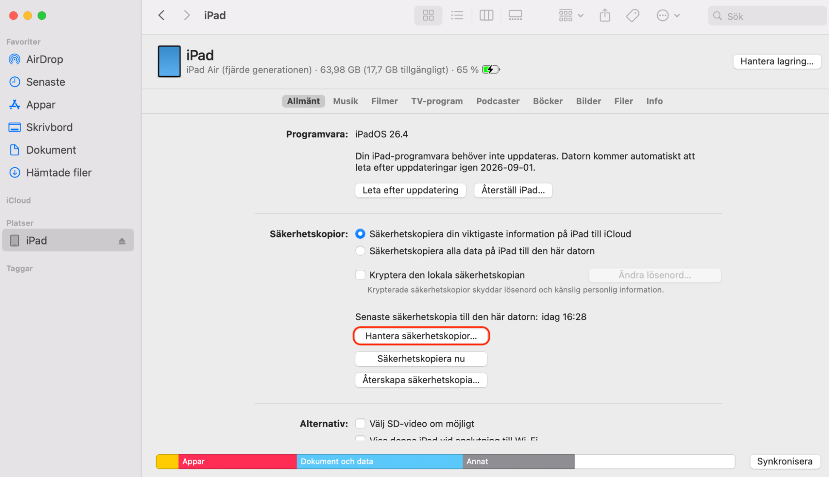Switch to icon grid view
Screen dimensions: 829x477
coord(428,16)
